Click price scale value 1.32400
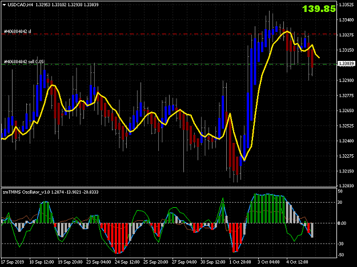The width and height of the screenshot is (357, 267). [346, 141]
